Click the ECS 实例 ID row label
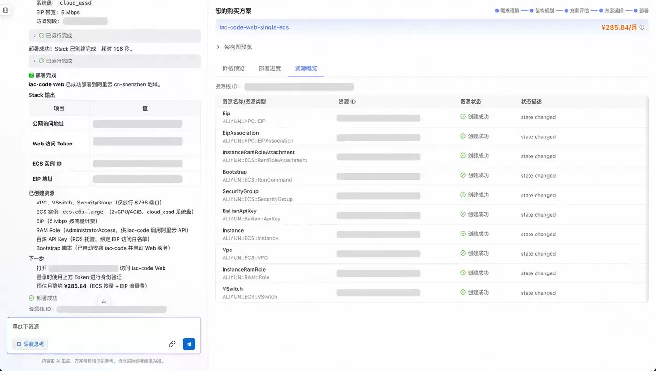The width and height of the screenshot is (656, 371). pos(47,164)
